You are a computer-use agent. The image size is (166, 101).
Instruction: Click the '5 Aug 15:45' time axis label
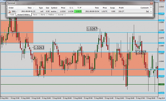130,98
